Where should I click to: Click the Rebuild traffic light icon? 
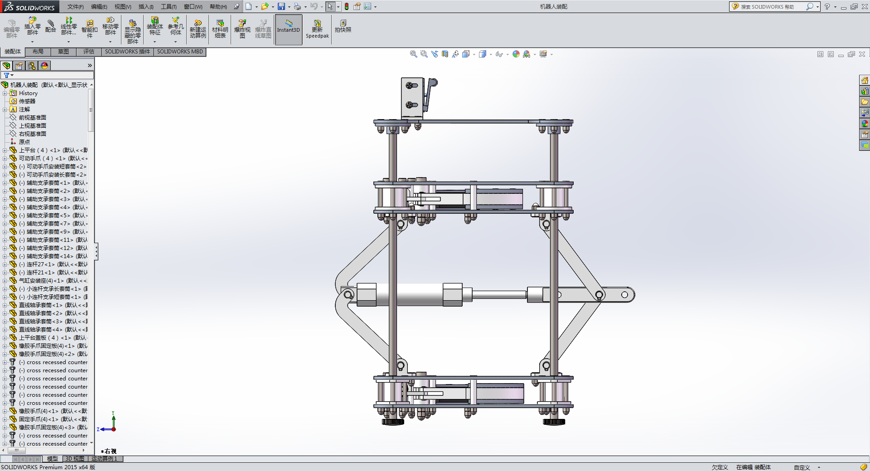pos(347,6)
